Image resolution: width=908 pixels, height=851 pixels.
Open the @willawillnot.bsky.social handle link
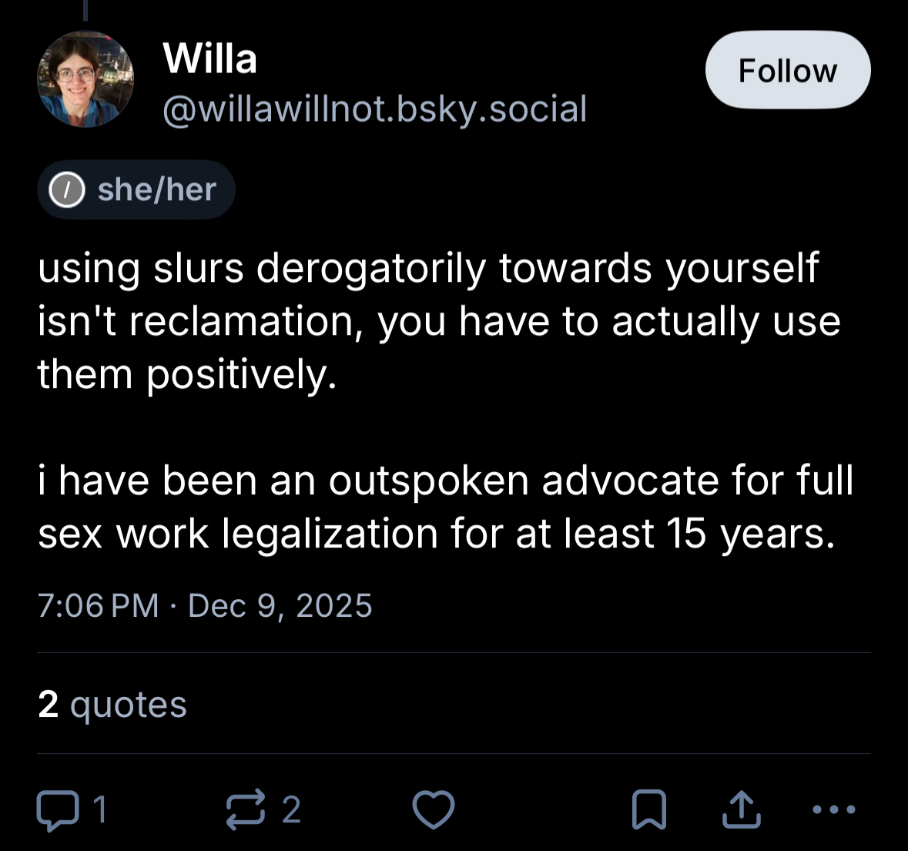click(x=374, y=109)
